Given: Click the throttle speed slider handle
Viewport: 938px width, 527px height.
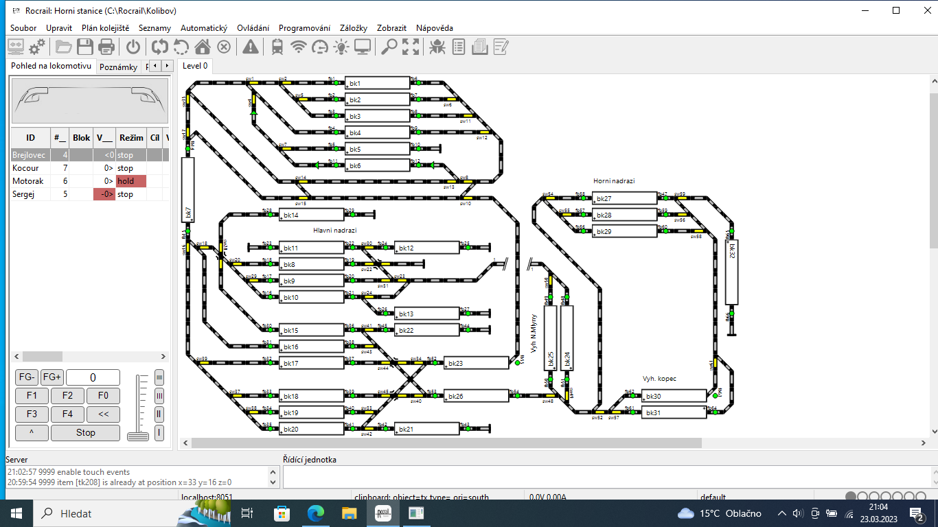Looking at the screenshot, I should 139,436.
